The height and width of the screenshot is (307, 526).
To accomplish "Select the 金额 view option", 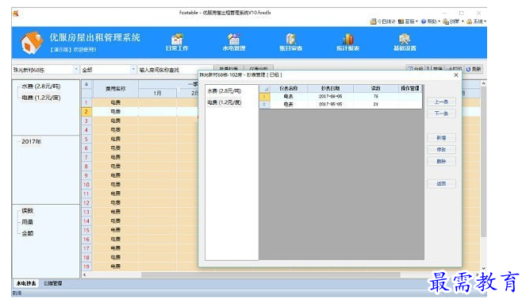I will [x=28, y=233].
